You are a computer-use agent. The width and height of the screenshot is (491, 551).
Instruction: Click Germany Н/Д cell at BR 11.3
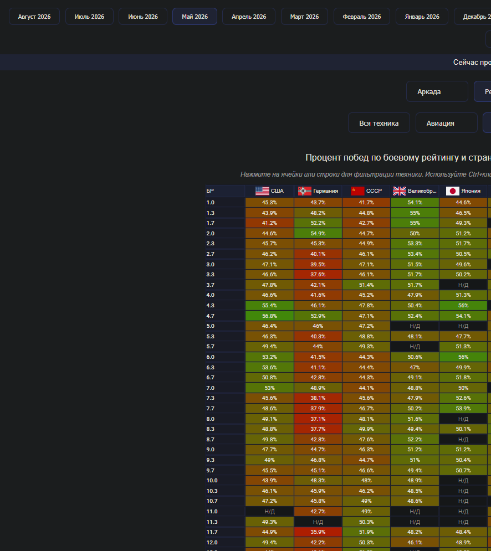(318, 522)
